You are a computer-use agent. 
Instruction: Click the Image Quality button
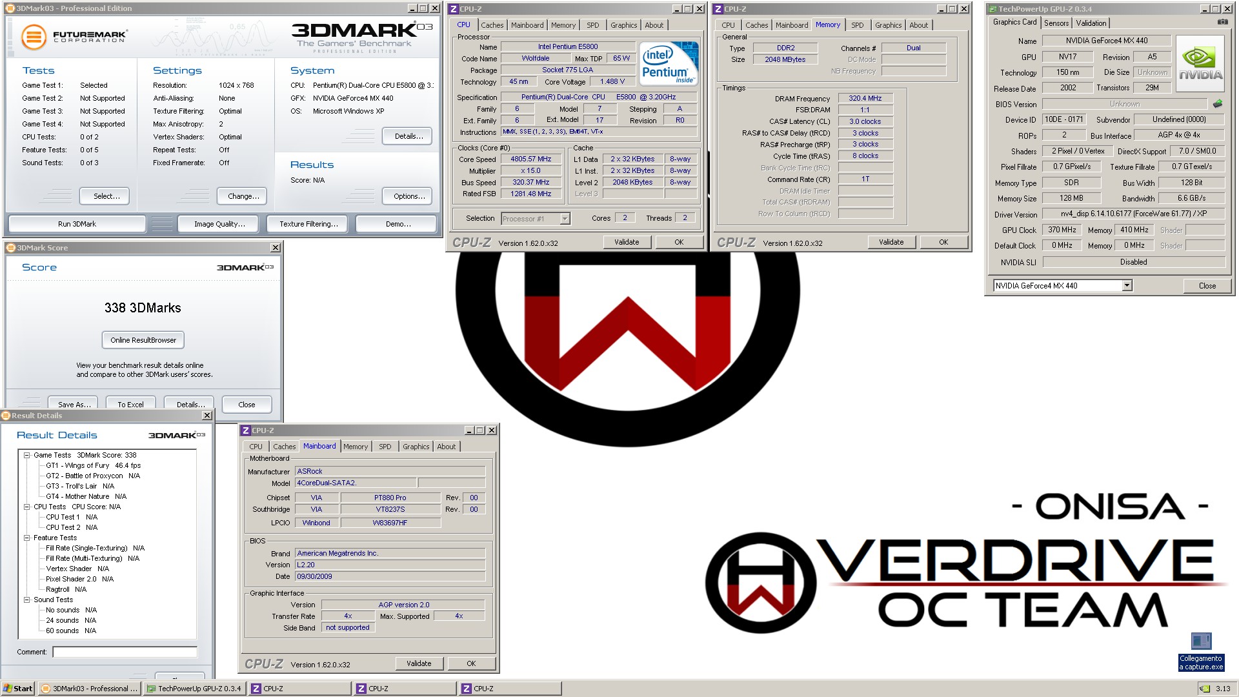pyautogui.click(x=219, y=224)
